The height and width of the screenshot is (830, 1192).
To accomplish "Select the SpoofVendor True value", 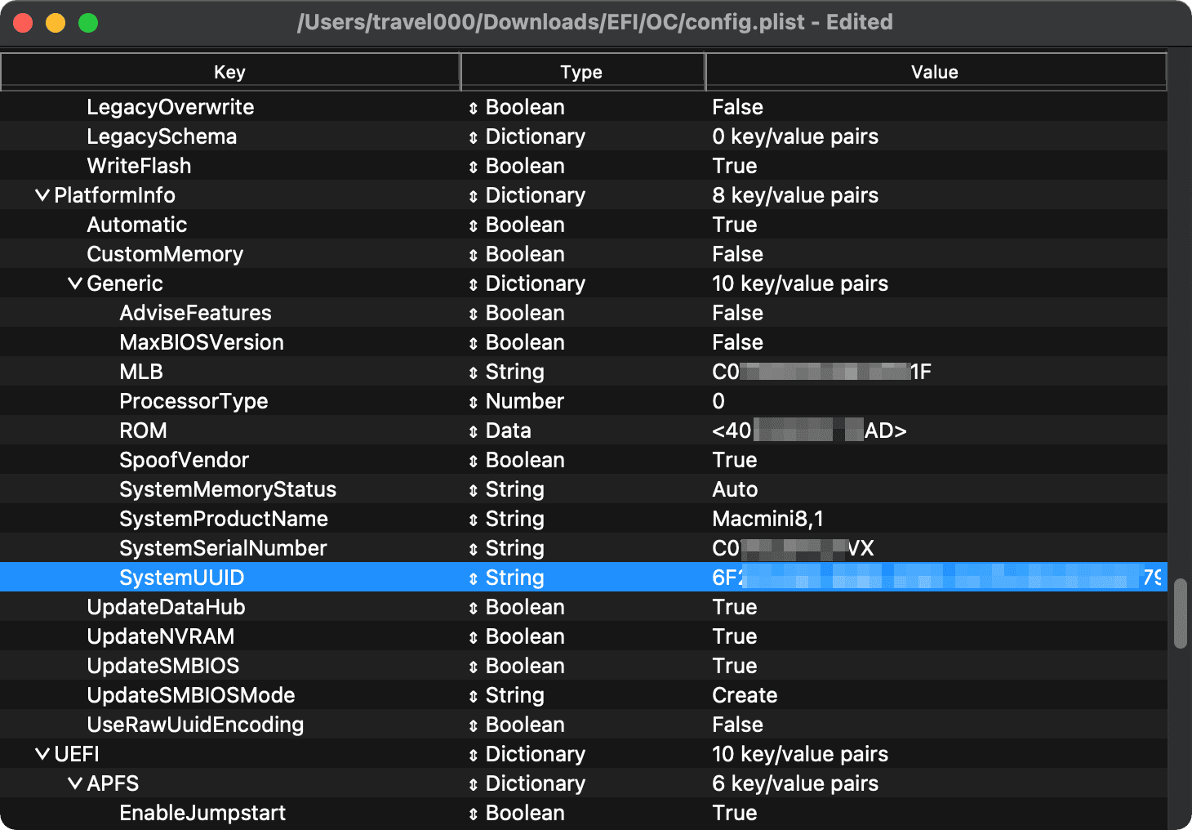I will tap(735, 461).
